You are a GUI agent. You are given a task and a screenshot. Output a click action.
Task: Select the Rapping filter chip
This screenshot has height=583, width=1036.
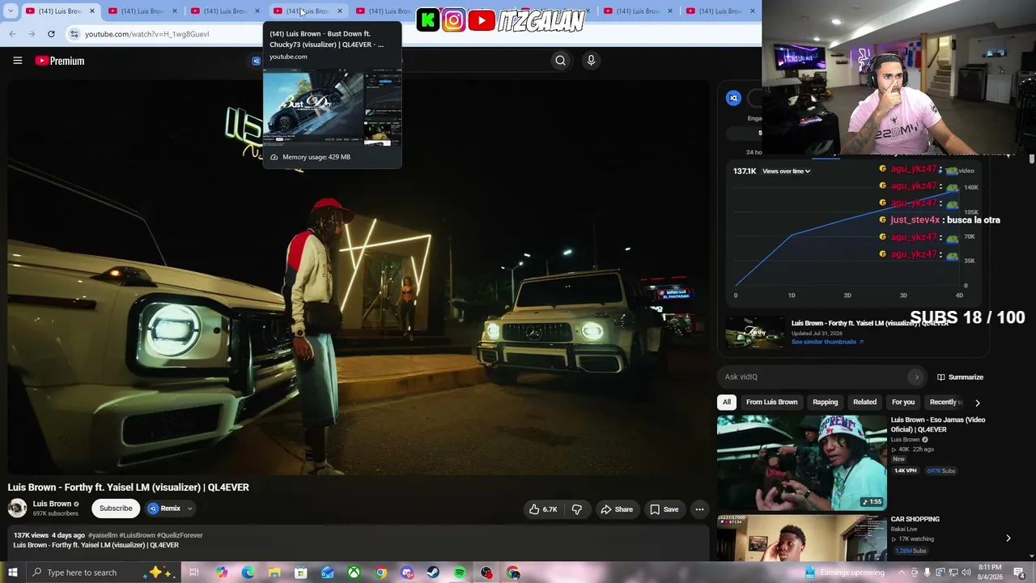point(825,402)
